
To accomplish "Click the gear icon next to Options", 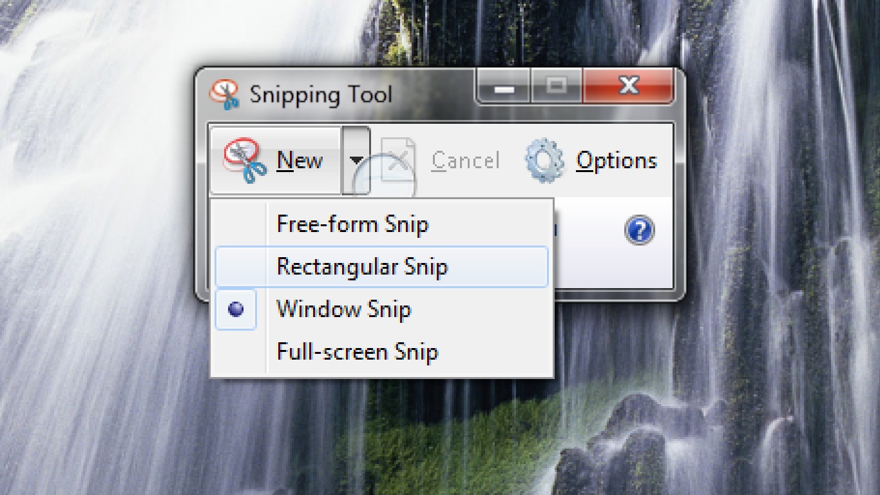I will click(x=545, y=160).
